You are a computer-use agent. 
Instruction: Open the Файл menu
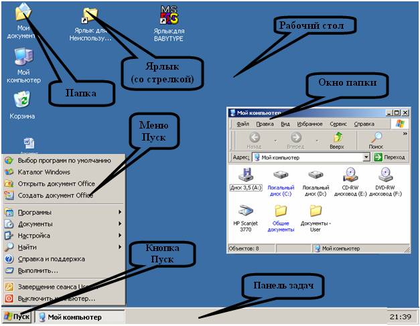(x=243, y=124)
